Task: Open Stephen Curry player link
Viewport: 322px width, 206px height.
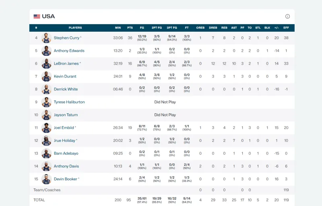Action: point(66,38)
